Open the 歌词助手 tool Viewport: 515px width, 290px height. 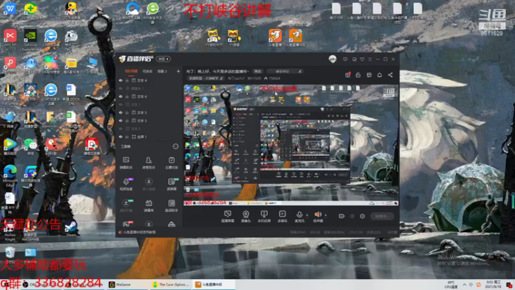coord(171,206)
